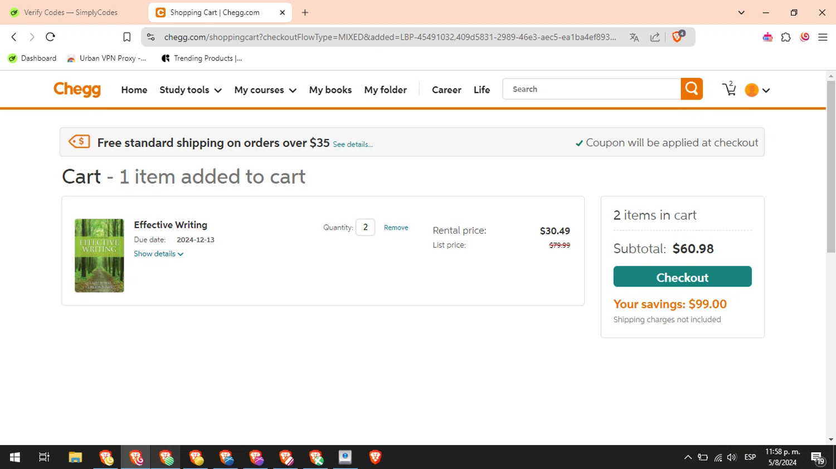Click the page vertical scrollbar

[x=831, y=167]
